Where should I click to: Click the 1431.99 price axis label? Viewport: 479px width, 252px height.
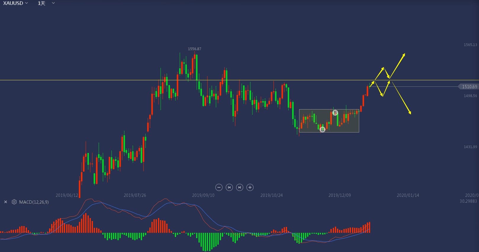click(470, 147)
